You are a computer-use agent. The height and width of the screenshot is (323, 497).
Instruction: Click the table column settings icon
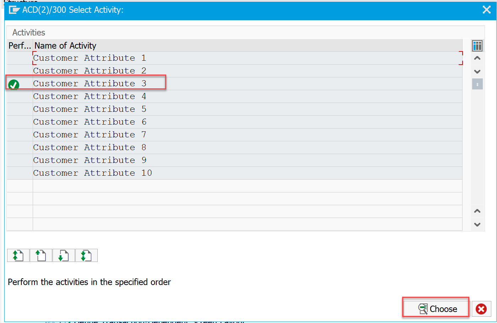(x=477, y=45)
